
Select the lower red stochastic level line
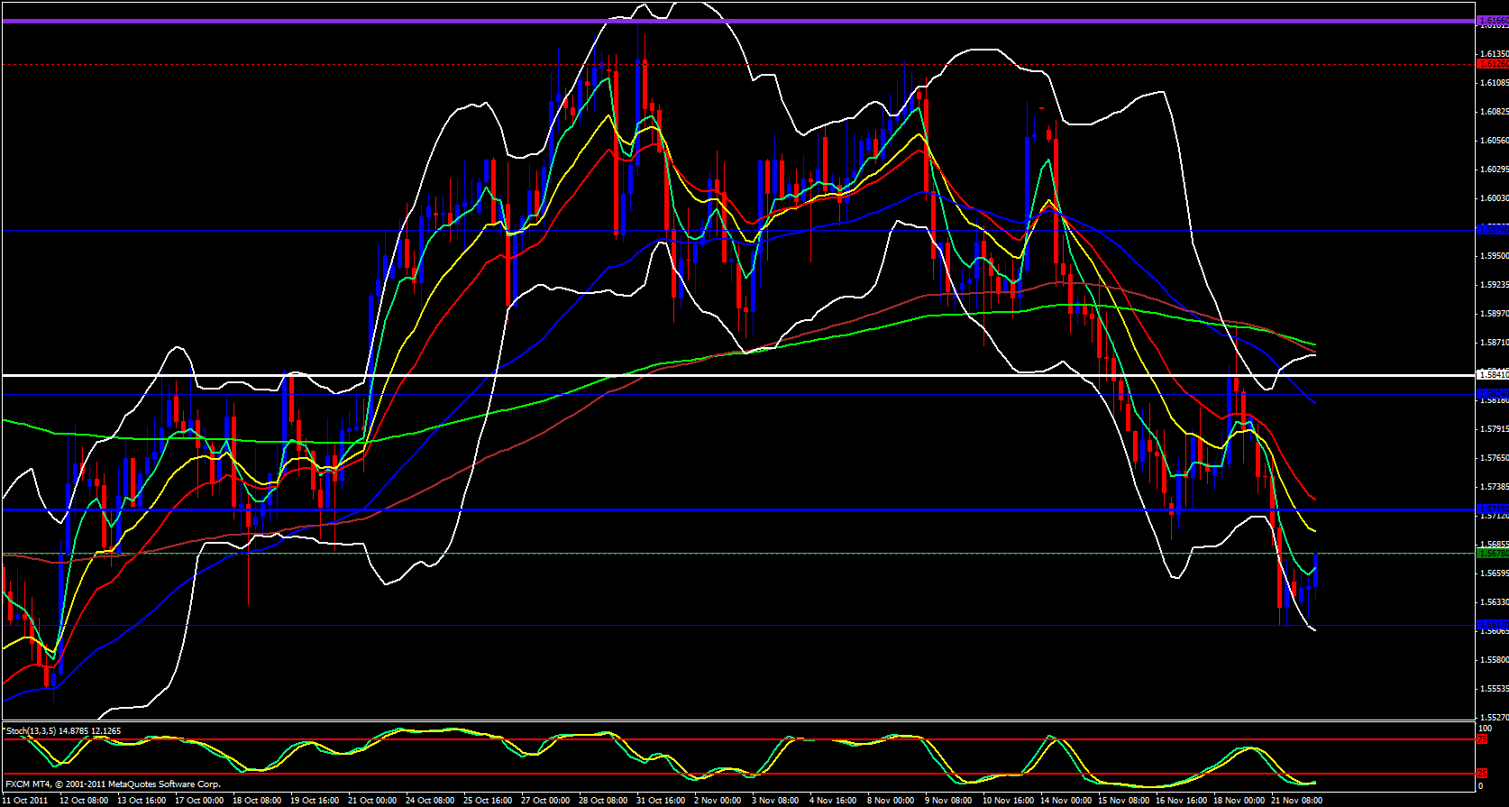coord(721,774)
